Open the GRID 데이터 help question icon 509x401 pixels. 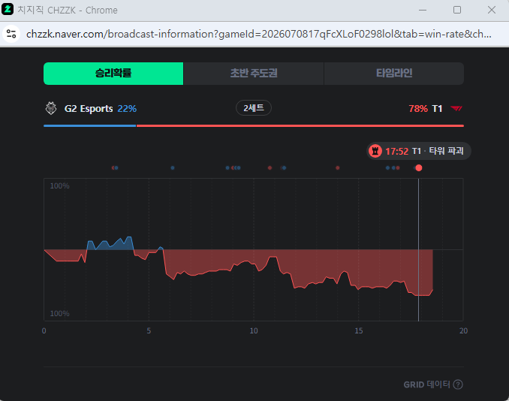coord(458,384)
